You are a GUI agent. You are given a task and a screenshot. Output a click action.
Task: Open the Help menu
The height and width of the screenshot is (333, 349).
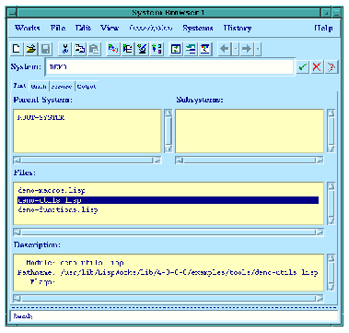(x=323, y=28)
